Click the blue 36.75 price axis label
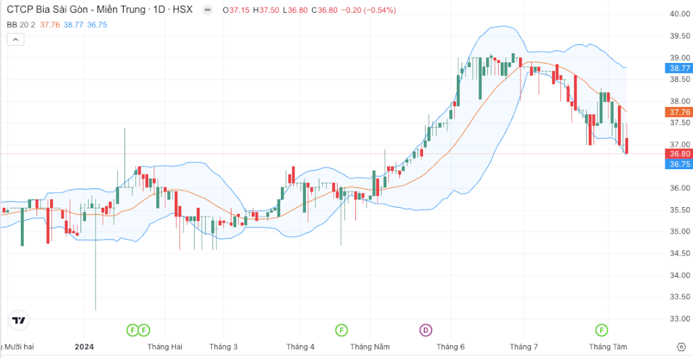Viewport: 693px width, 358px height. [678, 164]
